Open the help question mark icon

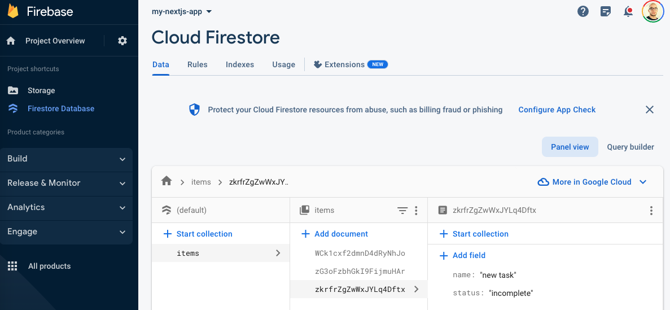(x=583, y=11)
